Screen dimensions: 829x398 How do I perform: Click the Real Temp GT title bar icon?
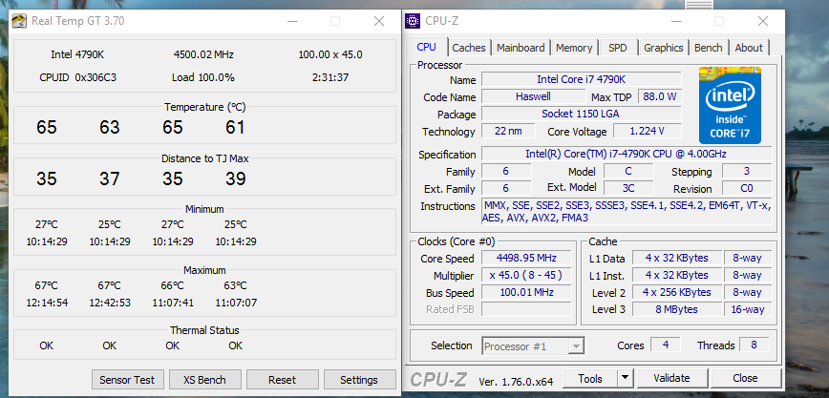[19, 21]
